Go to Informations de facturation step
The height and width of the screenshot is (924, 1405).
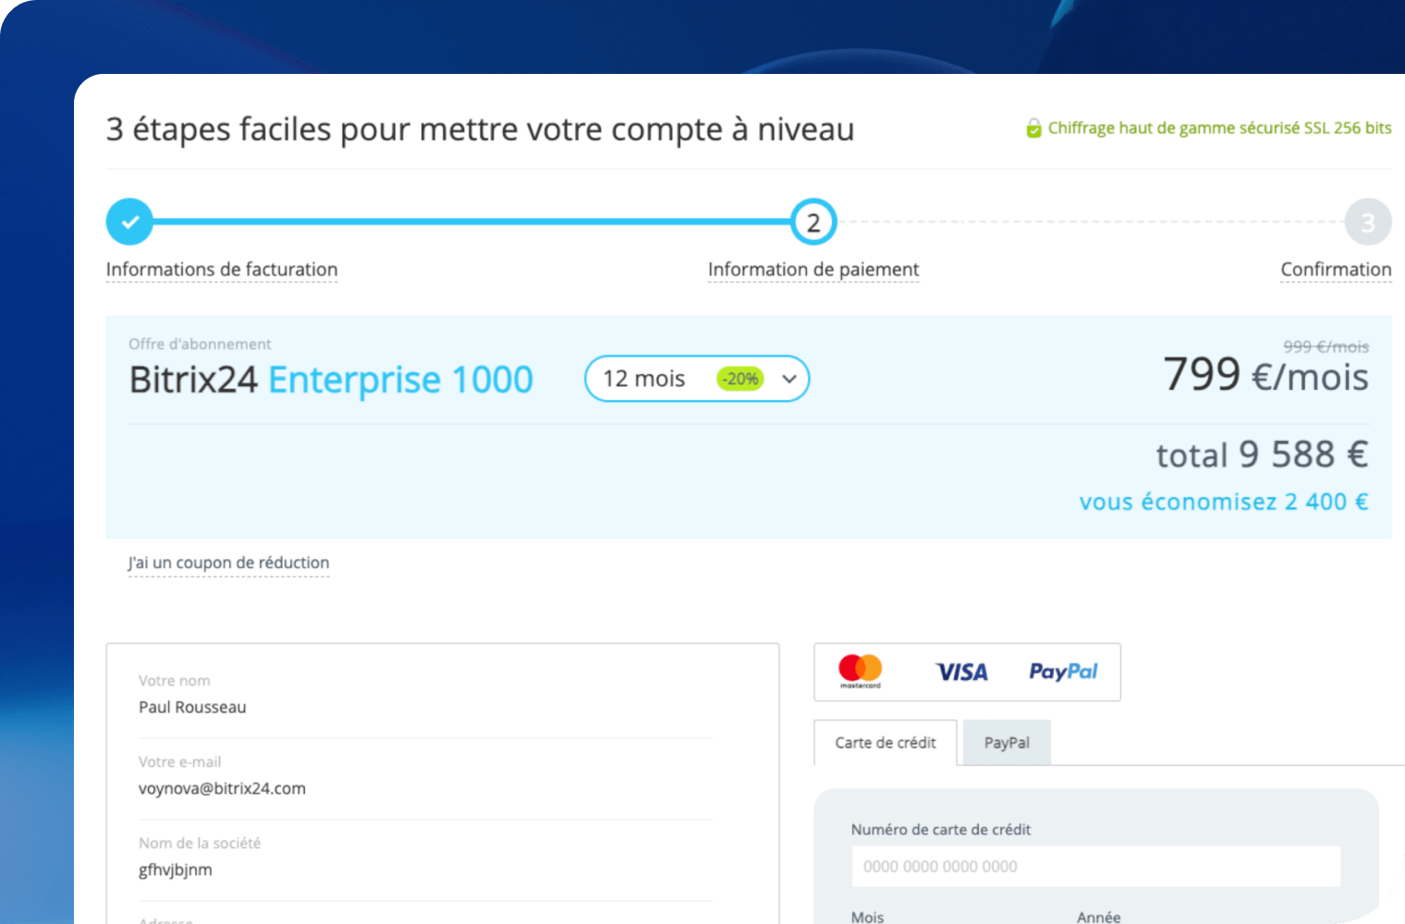pos(222,270)
